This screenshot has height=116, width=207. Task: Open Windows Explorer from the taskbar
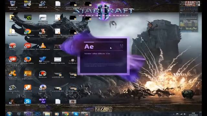pyautogui.click(x=47, y=114)
